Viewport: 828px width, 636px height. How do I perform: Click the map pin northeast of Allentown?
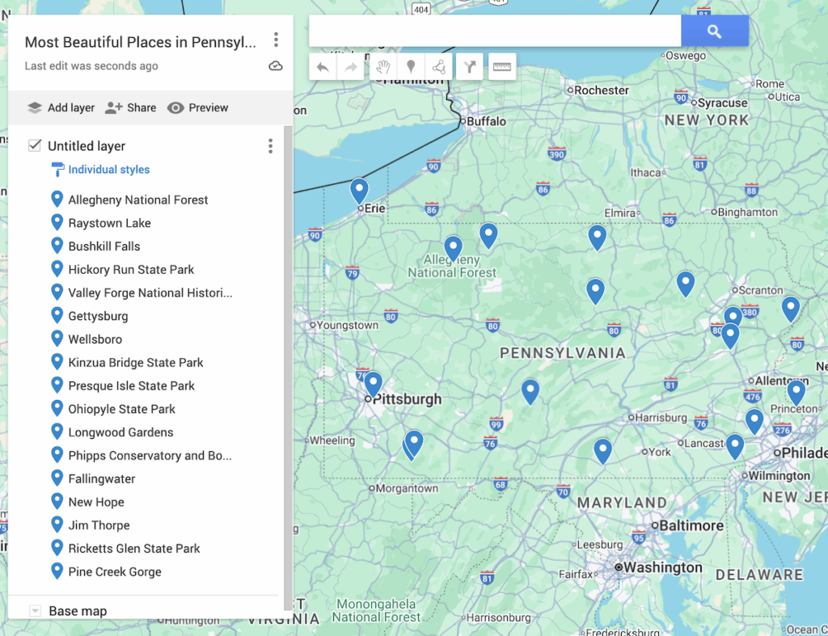[x=796, y=392]
